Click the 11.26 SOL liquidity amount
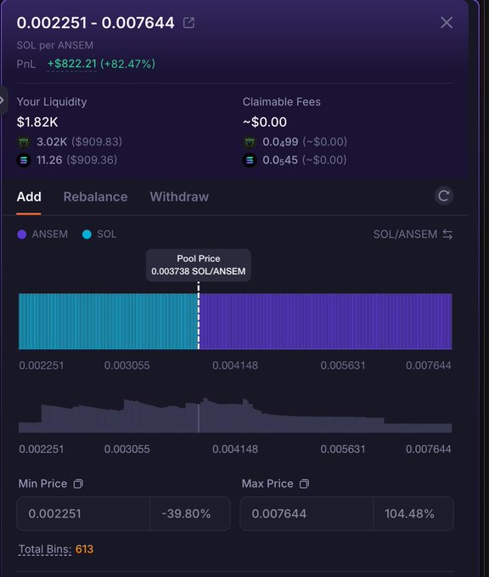The height and width of the screenshot is (577, 489). [x=49, y=160]
